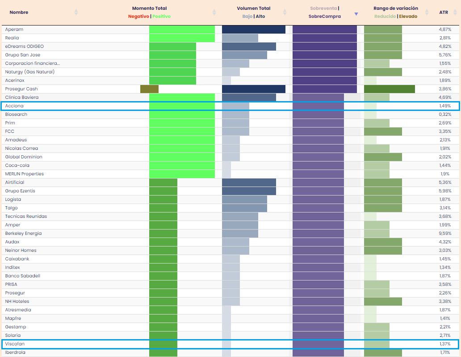Click Biosearch ATR value 0,32%
Viewport: 461px width, 357px height.
[445, 115]
